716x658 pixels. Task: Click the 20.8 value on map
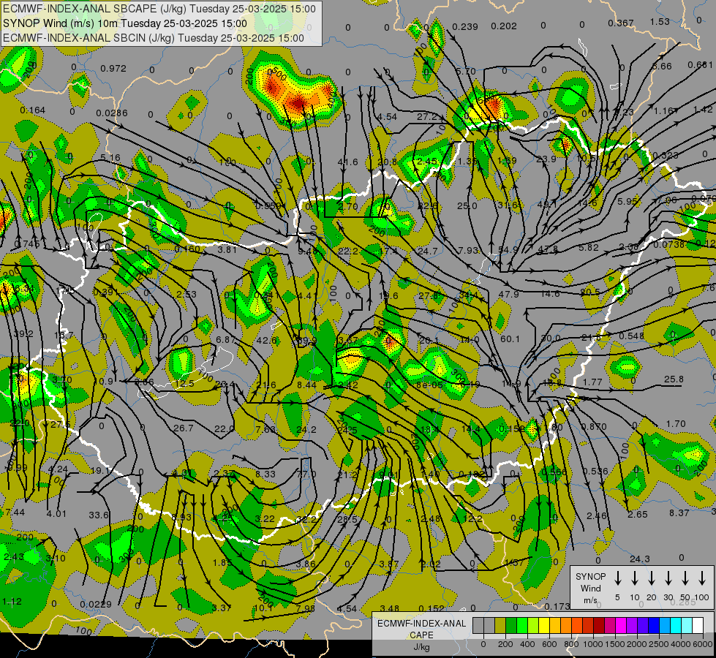[x=387, y=162]
